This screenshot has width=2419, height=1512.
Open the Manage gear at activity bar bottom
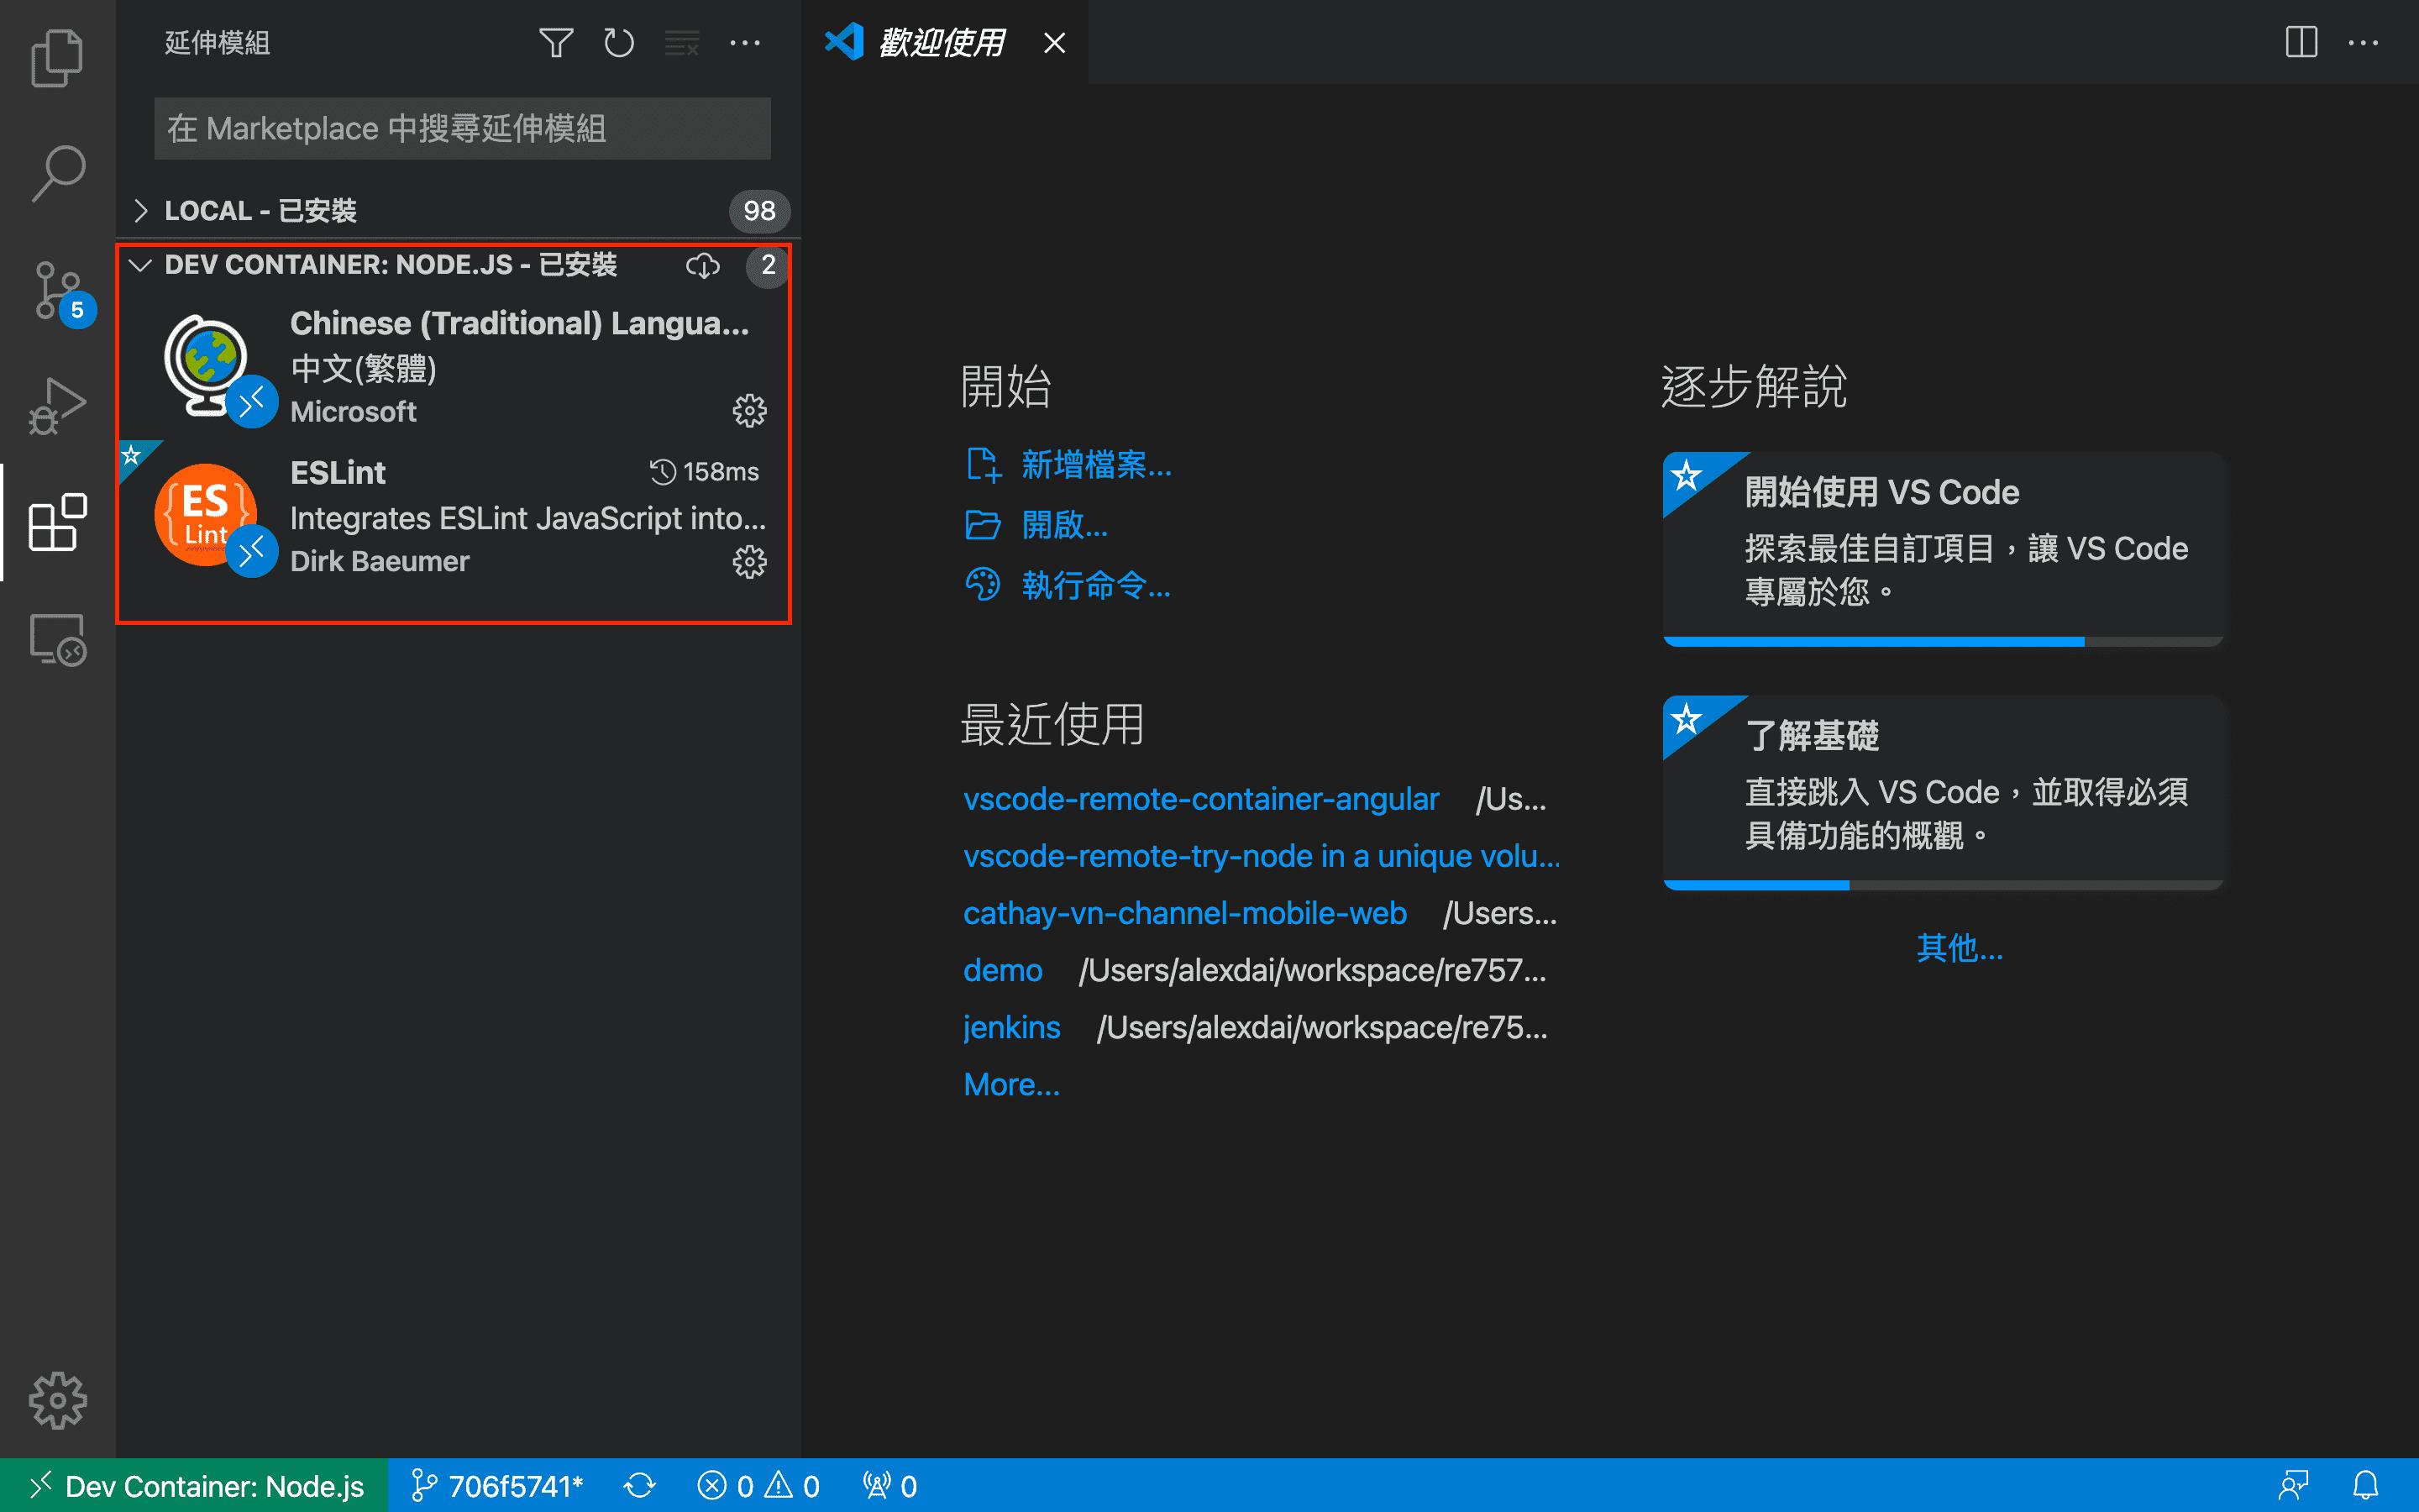click(x=57, y=1400)
